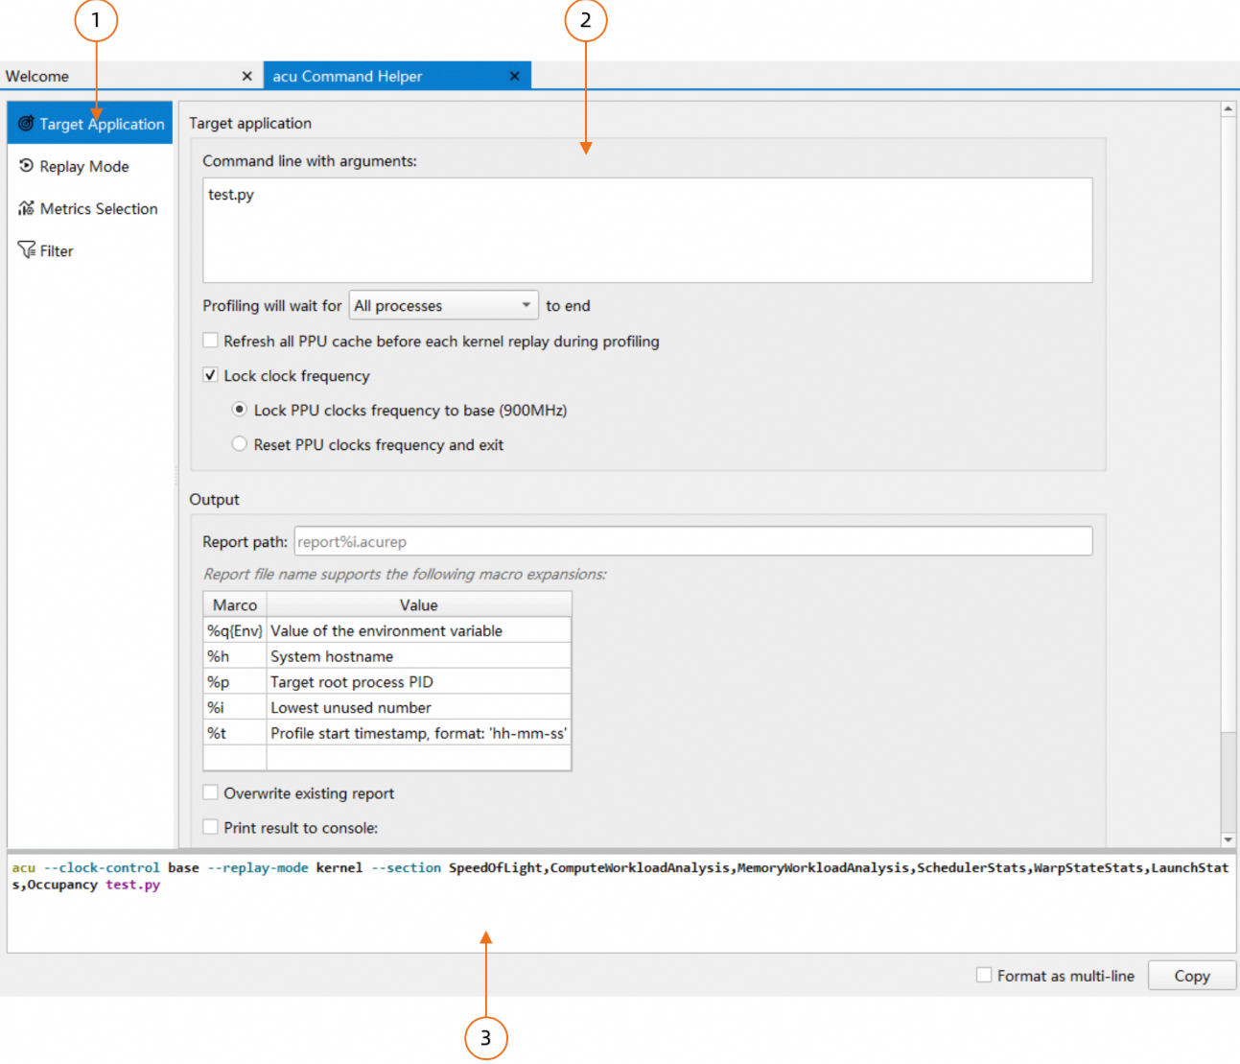Click 'Value of the environment variable' cell
This screenshot has height=1064, width=1240.
click(x=419, y=630)
